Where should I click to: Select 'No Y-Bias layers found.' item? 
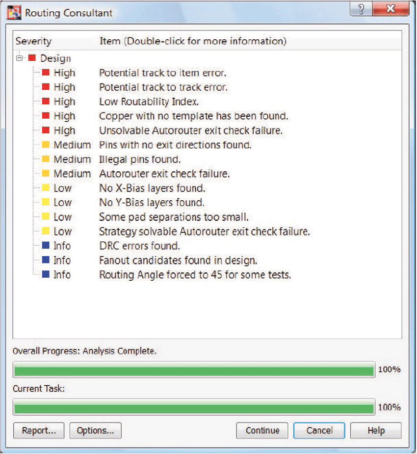152,203
